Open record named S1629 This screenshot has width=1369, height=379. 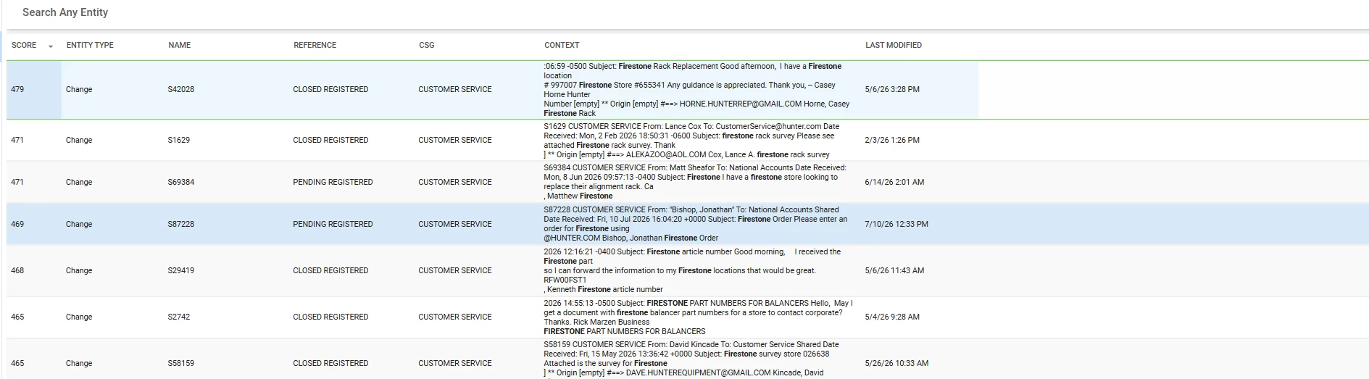point(179,140)
